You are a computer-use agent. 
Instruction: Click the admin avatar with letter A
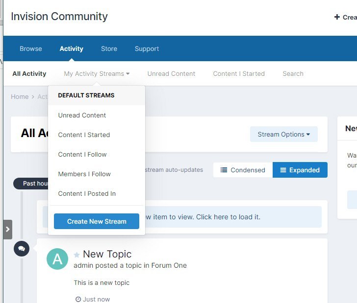57,259
